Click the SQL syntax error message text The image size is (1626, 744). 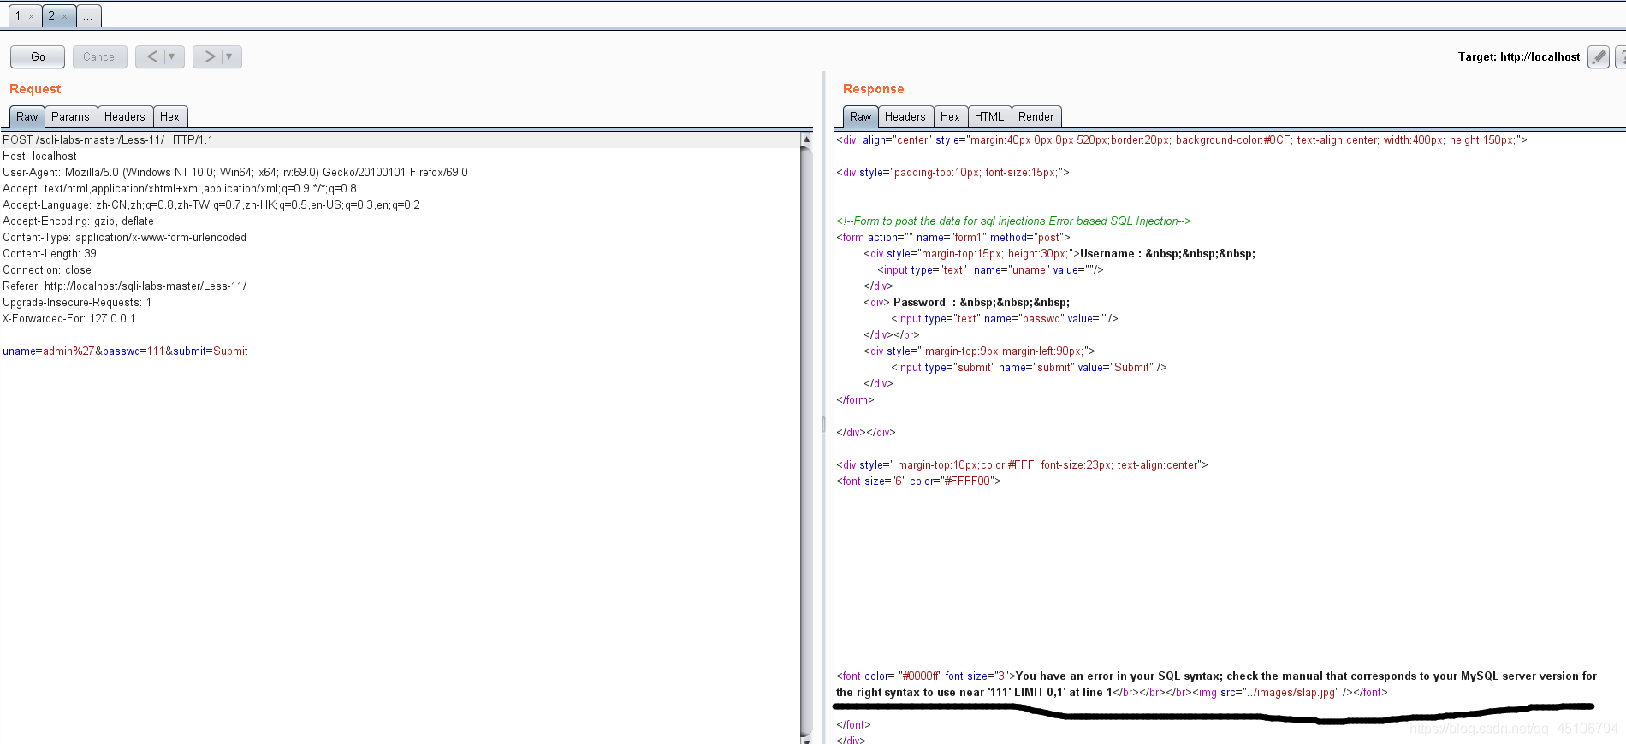tap(1216, 684)
